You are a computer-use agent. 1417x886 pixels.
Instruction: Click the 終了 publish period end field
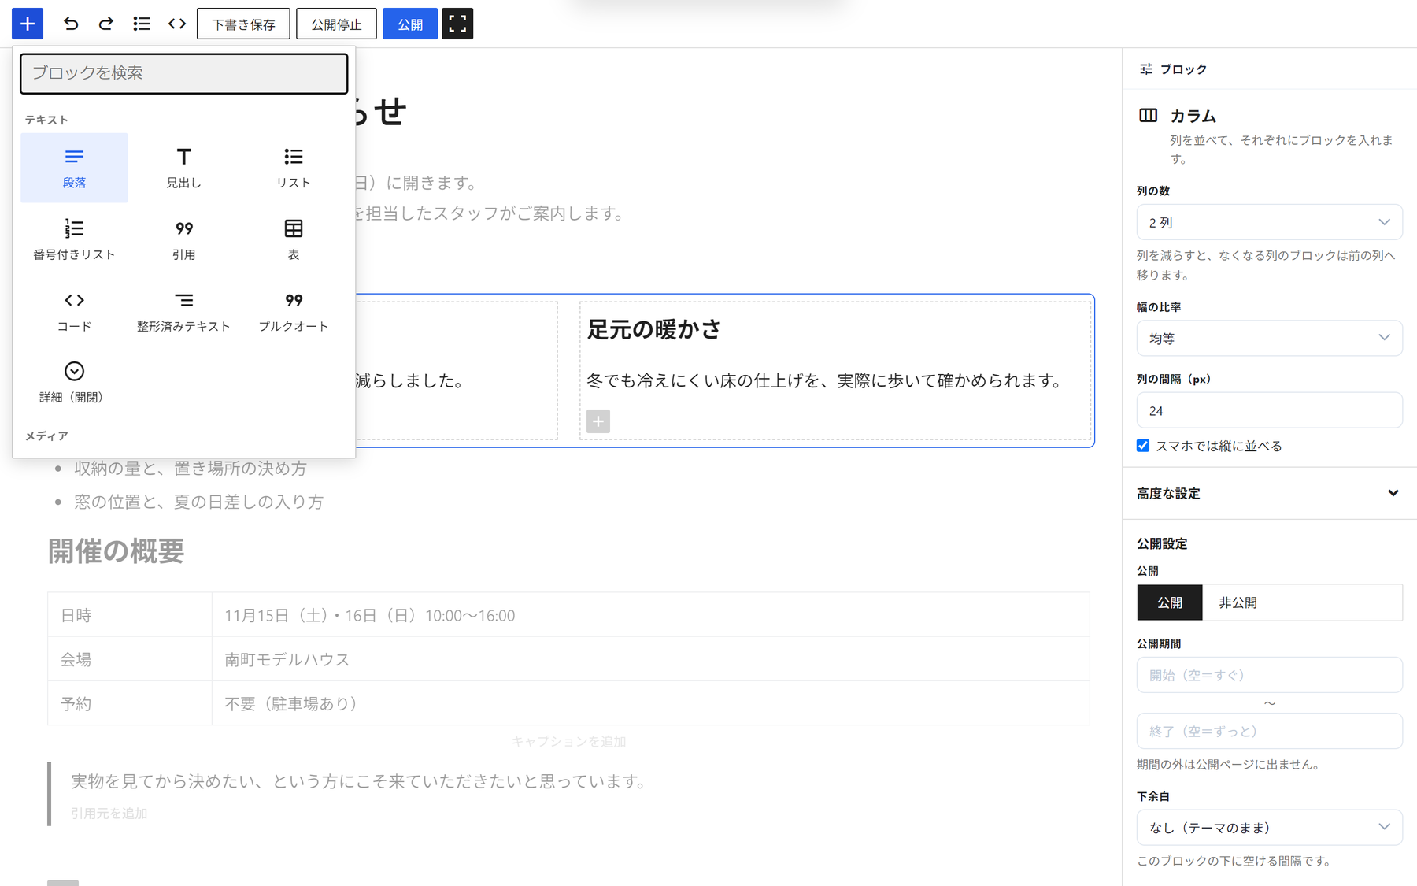(x=1269, y=731)
